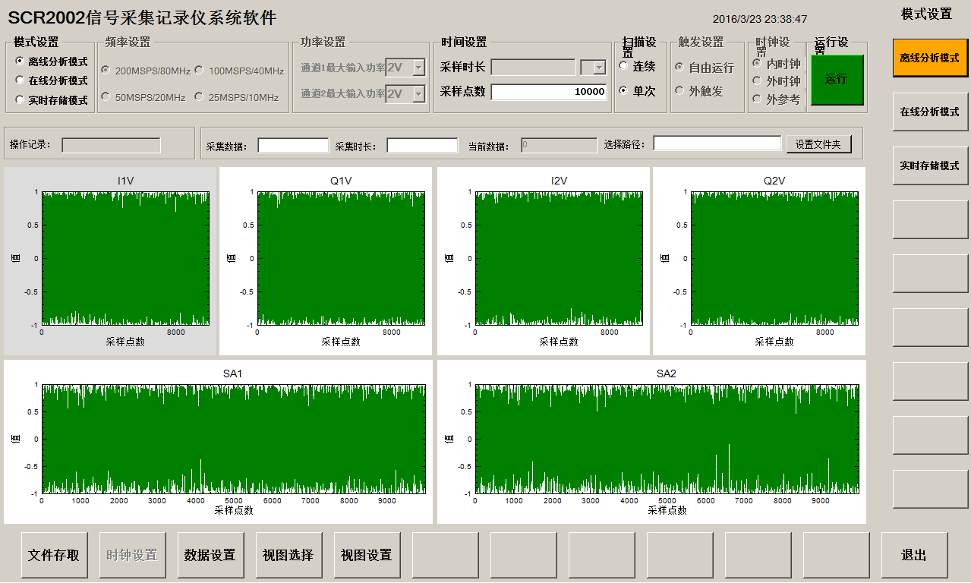The width and height of the screenshot is (971, 583).
Task: Switch to 在线分析模式 side button
Action: pos(929,112)
